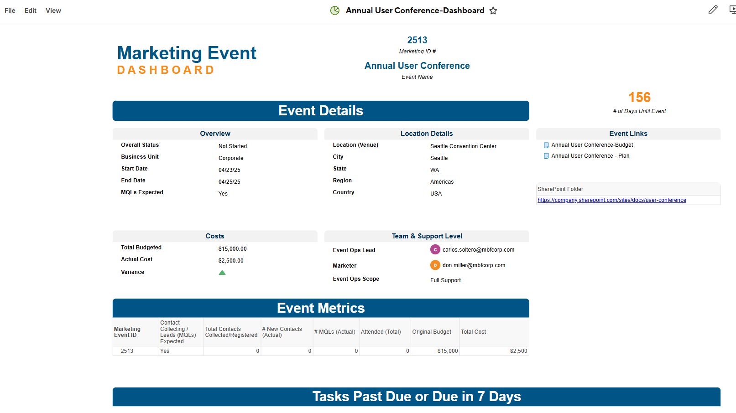736x413 pixels.
Task: Toggle the favorite star next to the dashboard title
Action: pyautogui.click(x=493, y=10)
